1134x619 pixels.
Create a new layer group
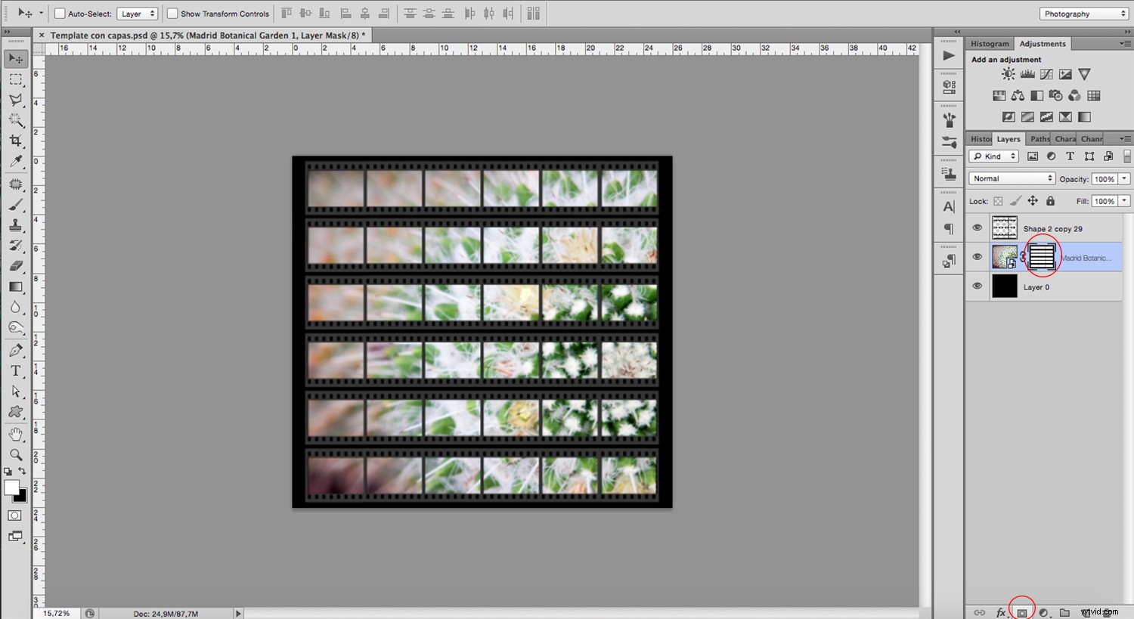1064,612
